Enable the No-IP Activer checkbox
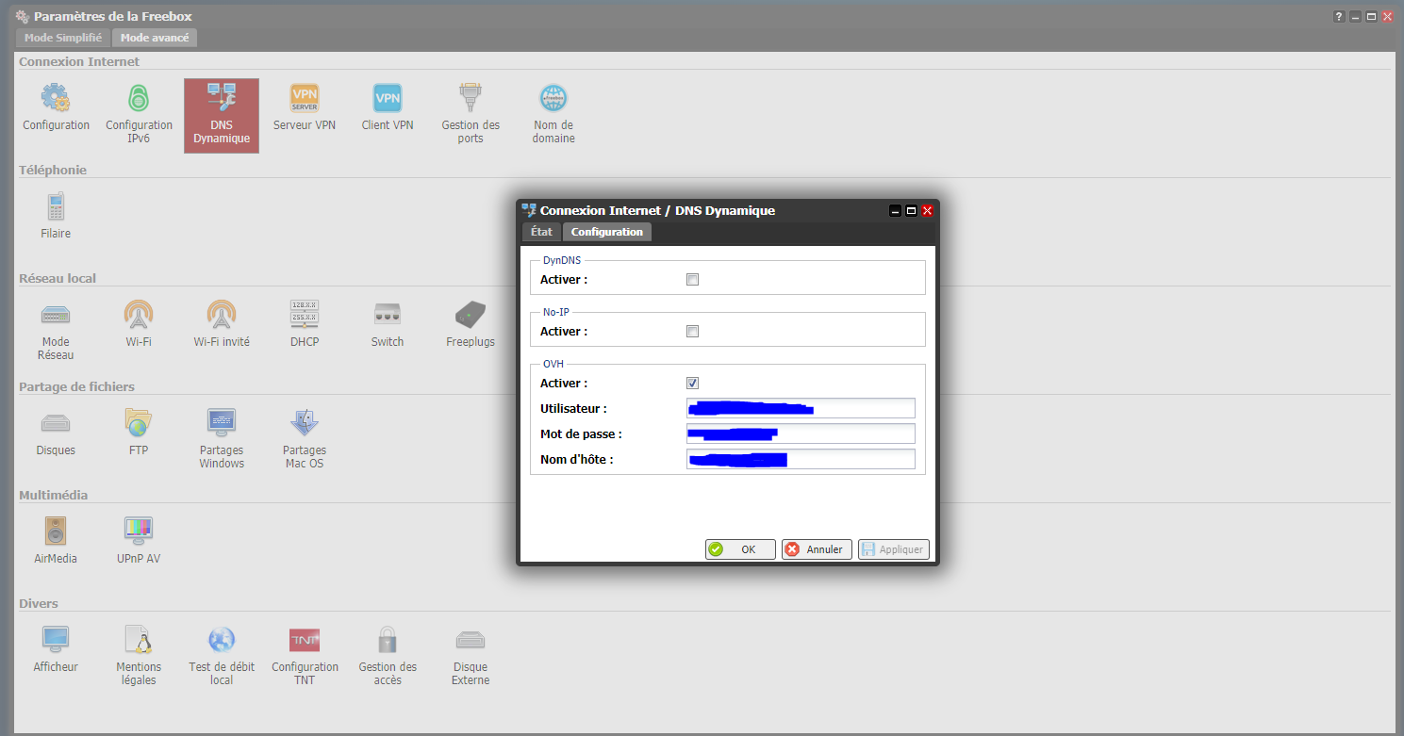The width and height of the screenshot is (1404, 736). [x=693, y=332]
